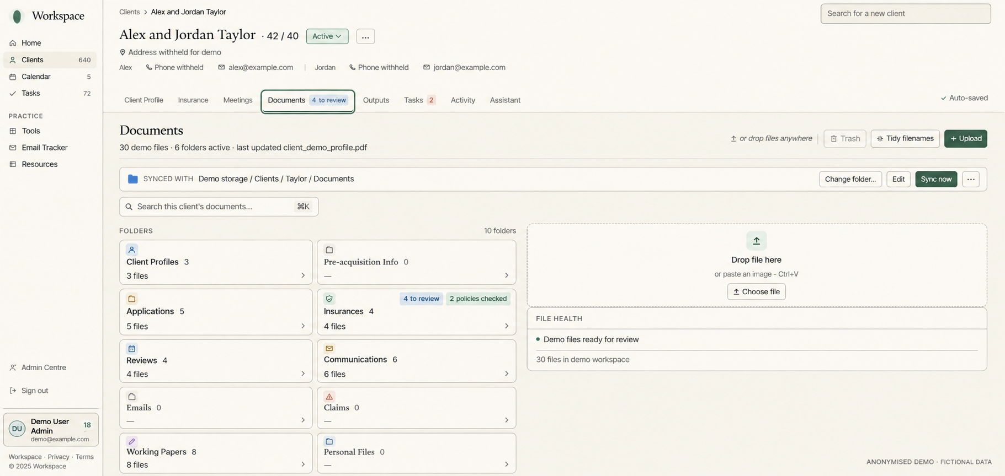Screen dimensions: 1005x476
Task: Expand the Emails folder chevron
Action: [303, 420]
